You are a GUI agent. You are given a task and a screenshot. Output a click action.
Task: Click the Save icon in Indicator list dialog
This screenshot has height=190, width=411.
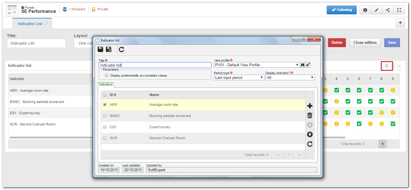[x=100, y=49]
